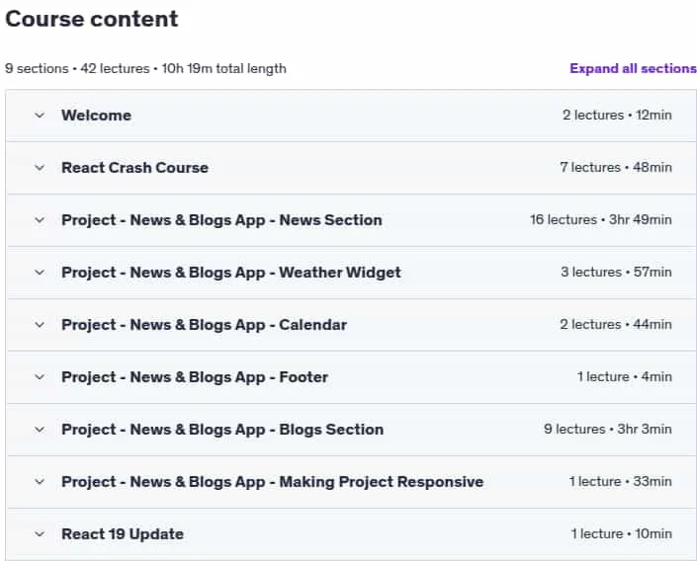Open Project News Section title
The height and width of the screenshot is (561, 697).
coord(221,220)
